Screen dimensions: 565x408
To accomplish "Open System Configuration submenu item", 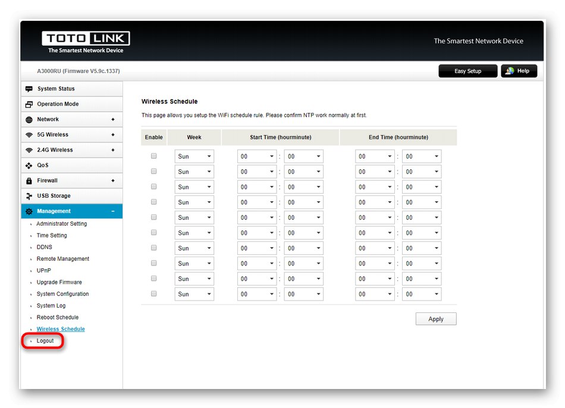I will 62,294.
